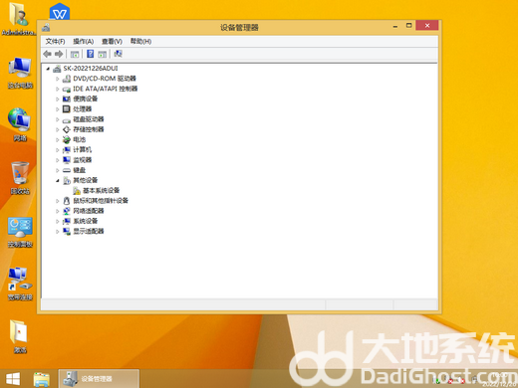Click the mouse icon for 鼠标和其他指针设备

pyautogui.click(x=67, y=201)
